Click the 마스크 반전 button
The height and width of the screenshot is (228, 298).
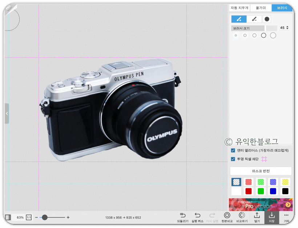261,171
